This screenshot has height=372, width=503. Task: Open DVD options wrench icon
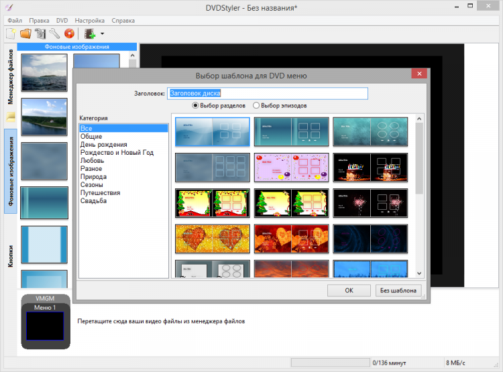pos(54,33)
